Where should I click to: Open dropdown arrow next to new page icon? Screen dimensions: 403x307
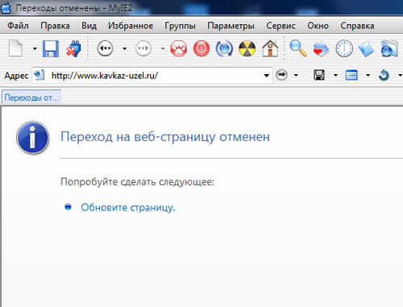click(x=35, y=48)
